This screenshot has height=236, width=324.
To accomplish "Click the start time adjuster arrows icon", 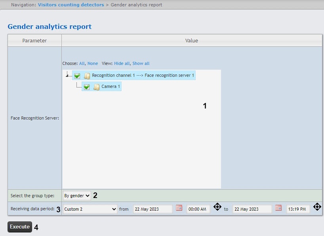I will (x=217, y=207).
